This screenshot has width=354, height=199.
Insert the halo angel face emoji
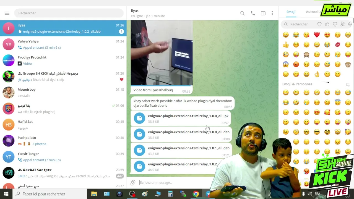click(337, 103)
